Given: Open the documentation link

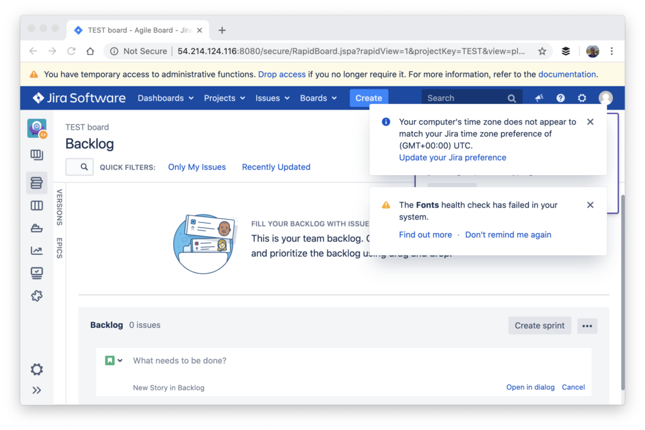Looking at the screenshot, I should coord(567,74).
